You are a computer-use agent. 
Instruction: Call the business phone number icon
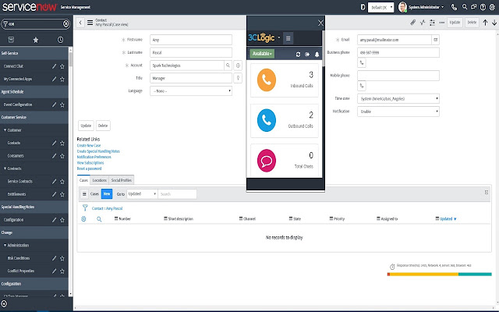[x=362, y=62]
